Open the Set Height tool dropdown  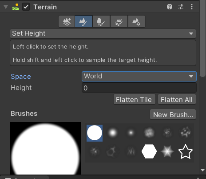click(x=103, y=33)
